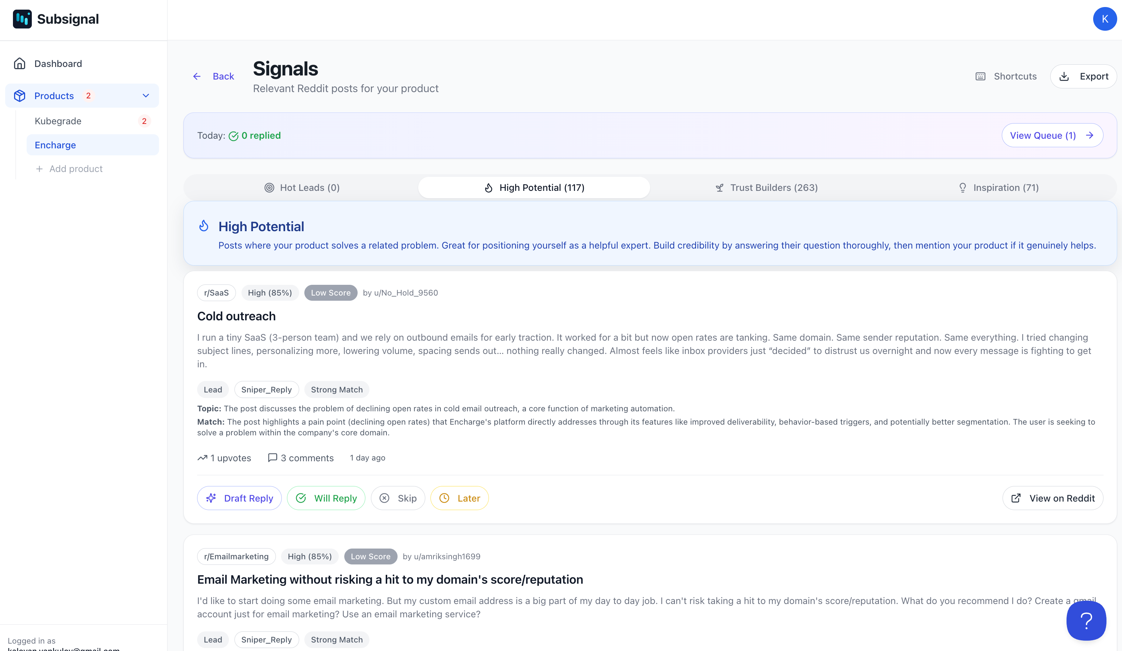This screenshot has width=1122, height=651.
Task: Switch to Inspiration (71) tab
Action: 999,188
